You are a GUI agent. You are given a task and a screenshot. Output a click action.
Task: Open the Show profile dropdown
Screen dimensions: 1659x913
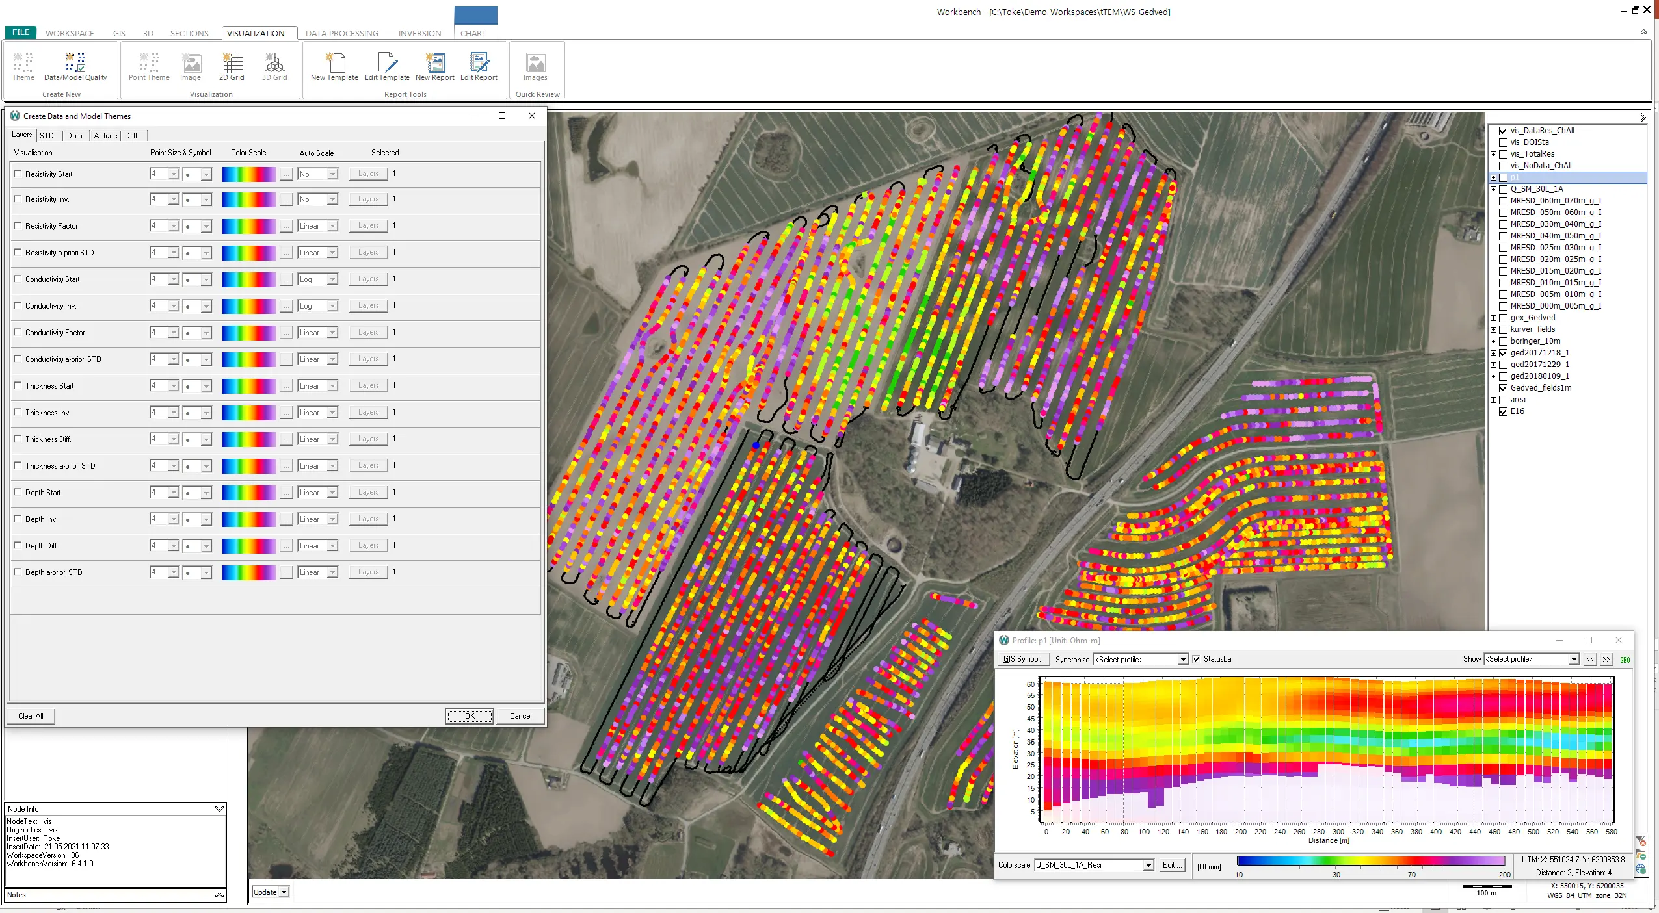(x=1574, y=660)
